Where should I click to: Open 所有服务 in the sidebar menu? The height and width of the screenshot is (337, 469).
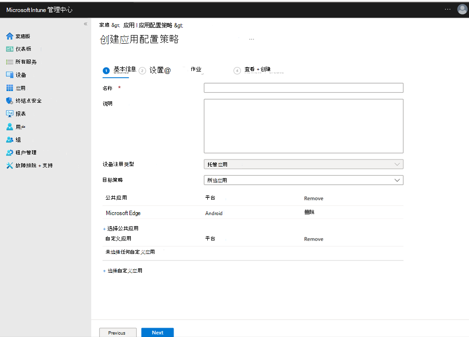pos(26,62)
